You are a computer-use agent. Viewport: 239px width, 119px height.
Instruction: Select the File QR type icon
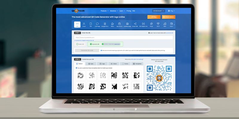91,25
